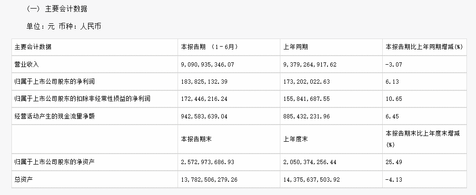The width and height of the screenshot is (476, 195).
Task: Select the 主要会计数据 table header cell
Action: click(x=33, y=47)
